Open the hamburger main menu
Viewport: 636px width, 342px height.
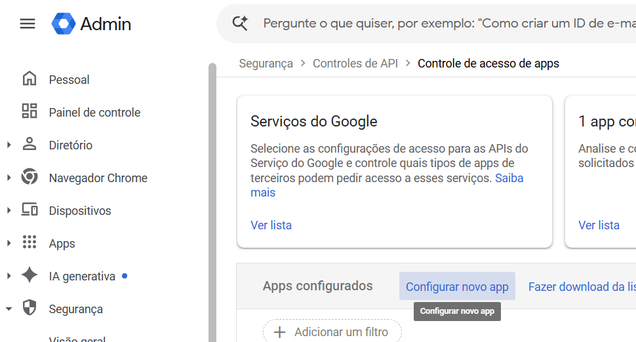coord(28,24)
